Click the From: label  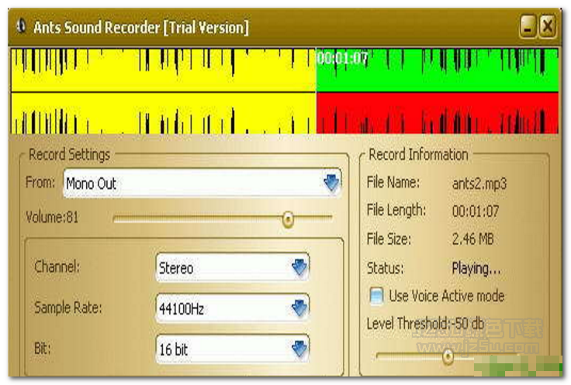click(x=40, y=182)
